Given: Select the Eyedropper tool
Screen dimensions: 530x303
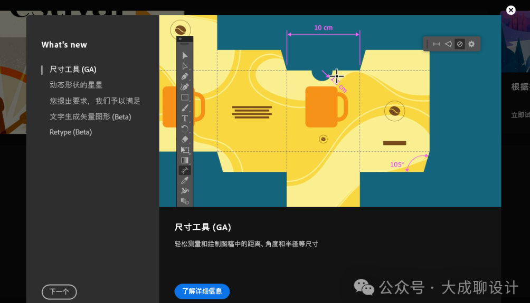Looking at the screenshot, I should click(185, 181).
